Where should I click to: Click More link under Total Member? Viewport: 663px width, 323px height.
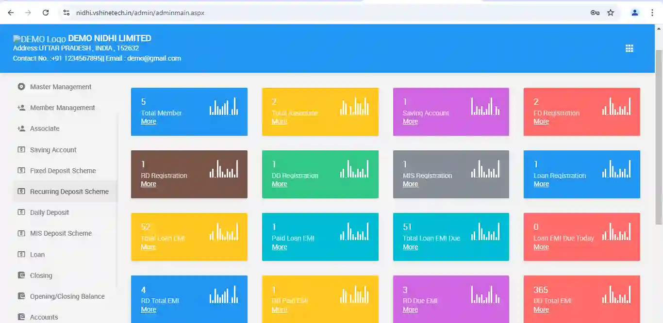[x=149, y=122]
